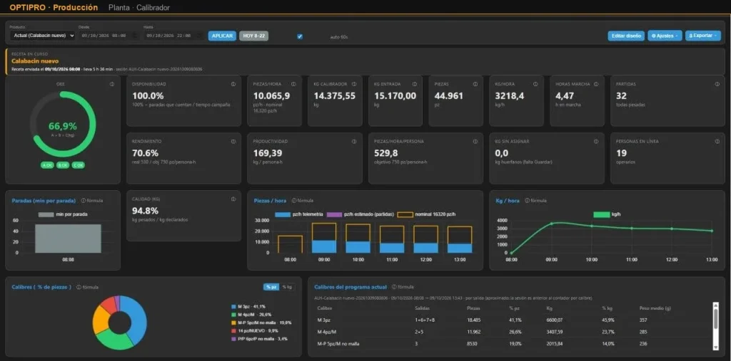Show fórmula for Paradas chart

coord(92,201)
